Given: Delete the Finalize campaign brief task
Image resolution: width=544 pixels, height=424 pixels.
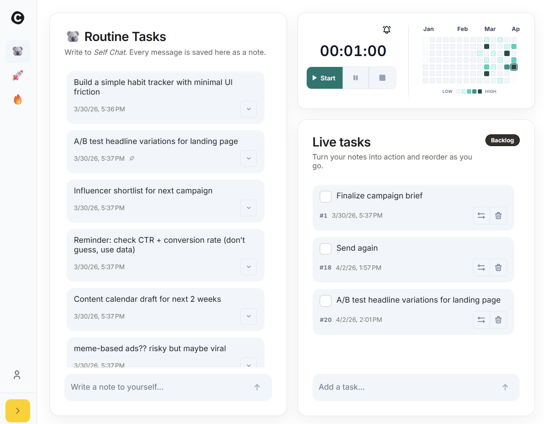Looking at the screenshot, I should (498, 215).
